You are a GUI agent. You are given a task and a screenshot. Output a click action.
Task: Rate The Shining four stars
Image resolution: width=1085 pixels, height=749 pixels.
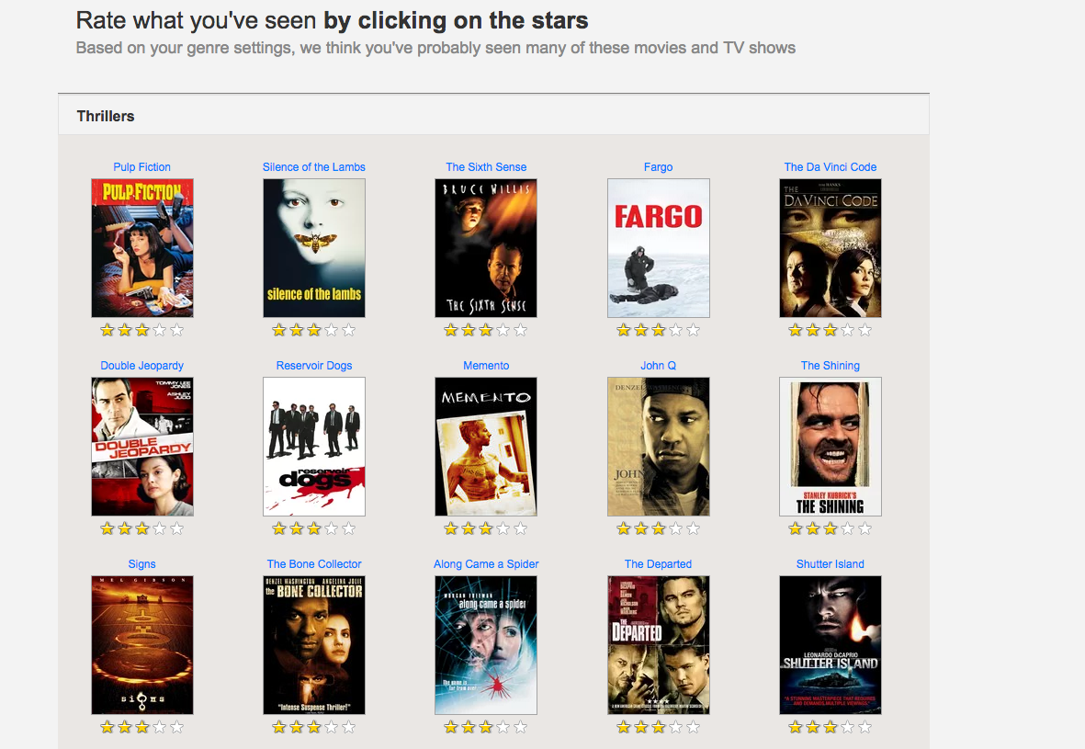[x=848, y=528]
